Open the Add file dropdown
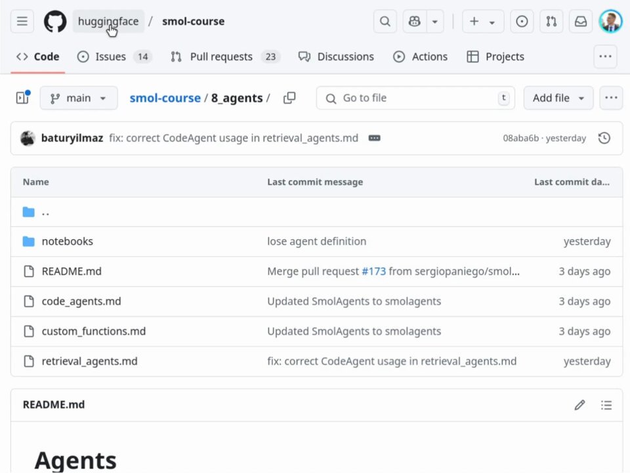This screenshot has width=630, height=473. pyautogui.click(x=558, y=98)
